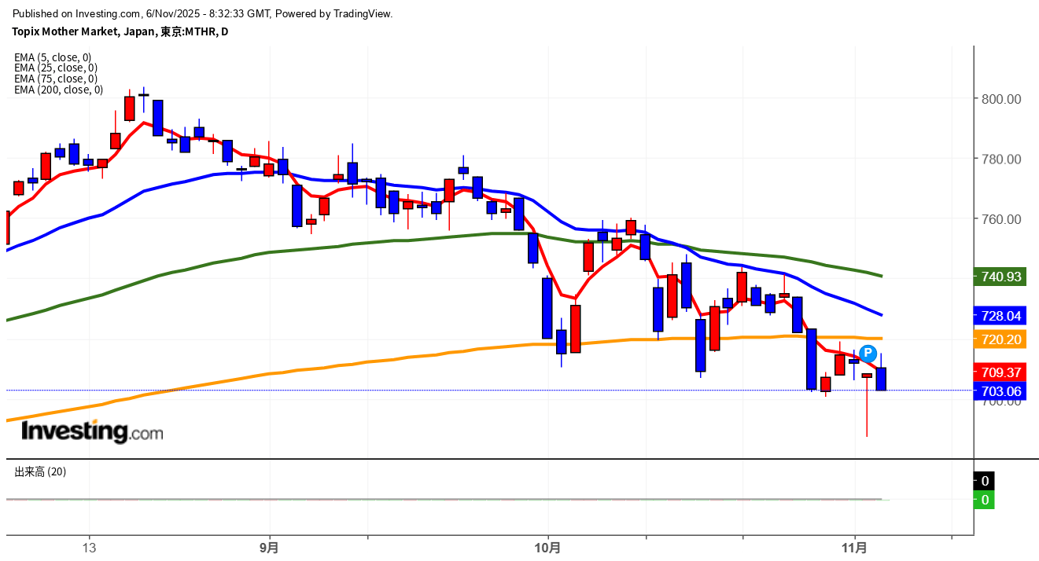Click the chart title Topix Mother Market
Viewport: 1039px width, 561px height.
click(120, 31)
